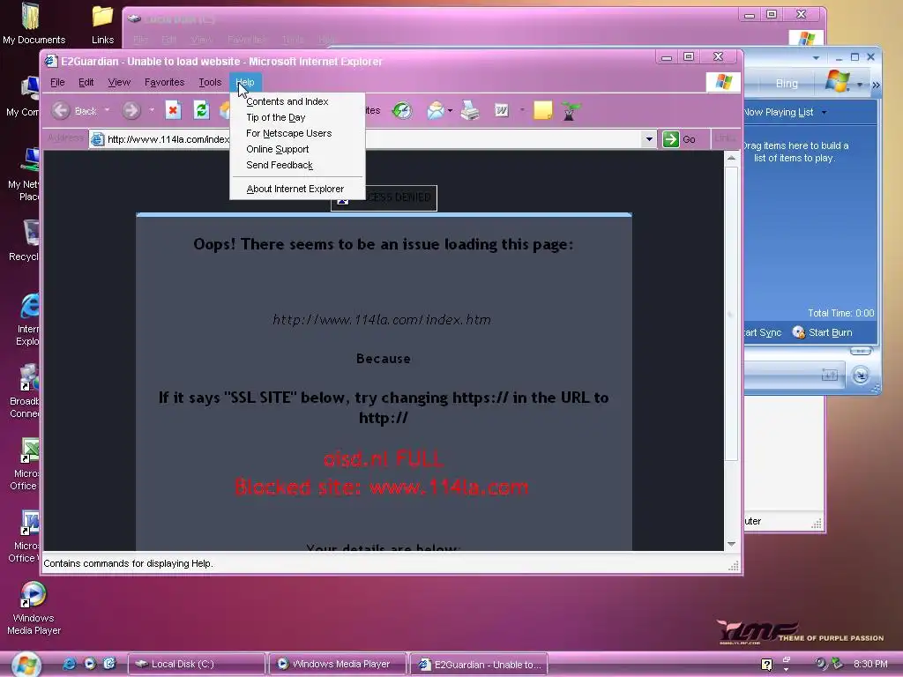Select For Netscape Users menu entry

(x=297, y=134)
